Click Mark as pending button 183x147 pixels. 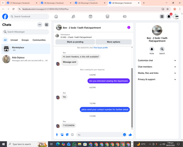click(75, 42)
